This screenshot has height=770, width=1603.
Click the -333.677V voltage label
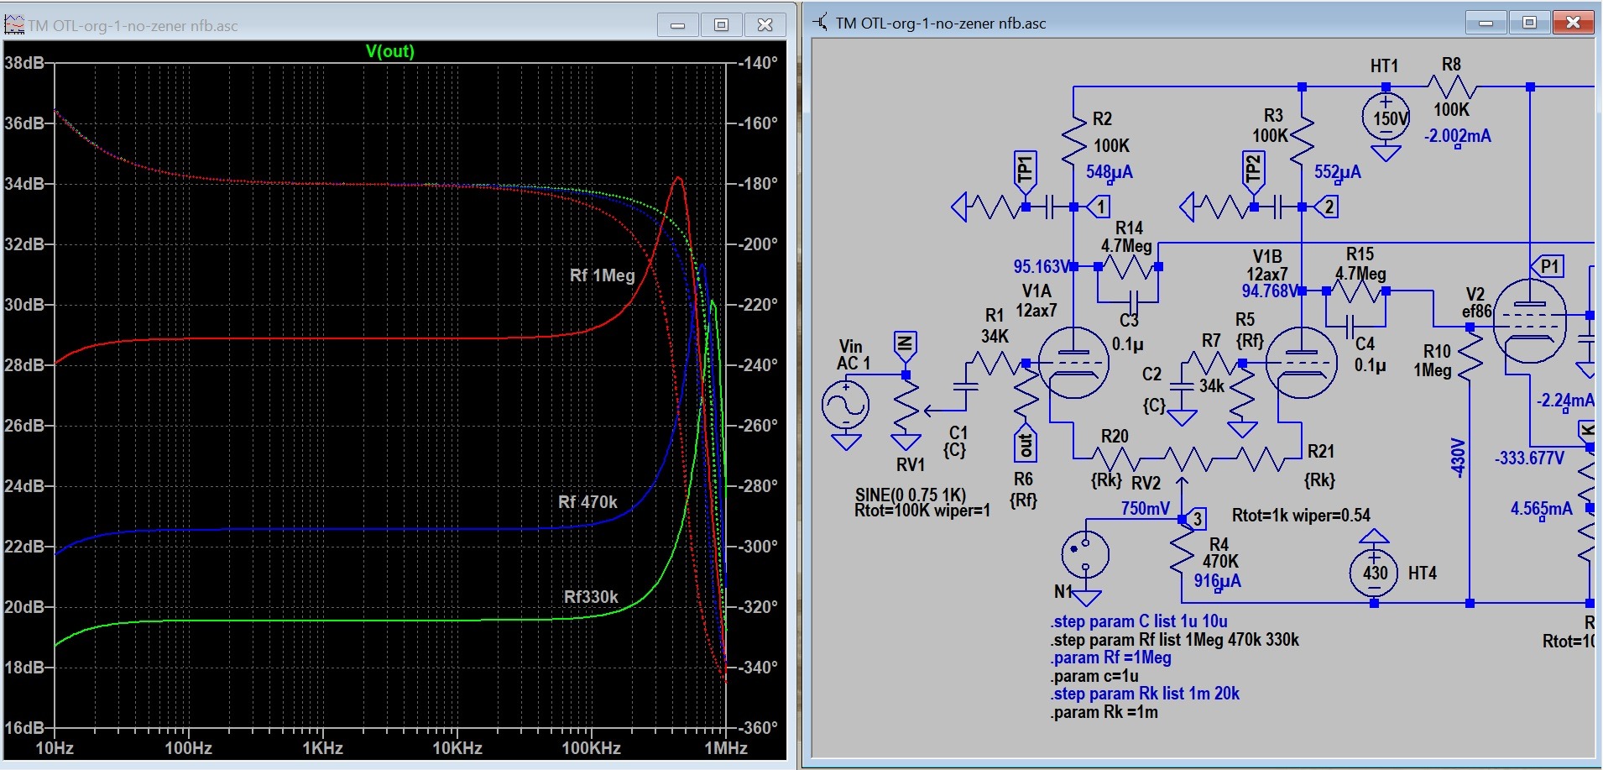[1529, 458]
